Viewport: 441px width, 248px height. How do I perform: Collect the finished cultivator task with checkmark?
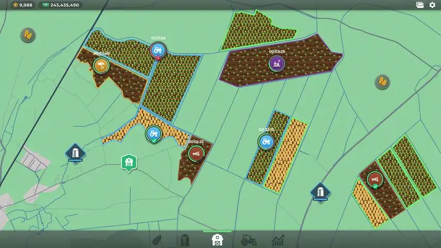pos(375,179)
